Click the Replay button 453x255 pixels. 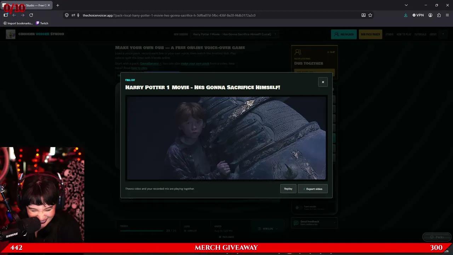pyautogui.click(x=288, y=189)
